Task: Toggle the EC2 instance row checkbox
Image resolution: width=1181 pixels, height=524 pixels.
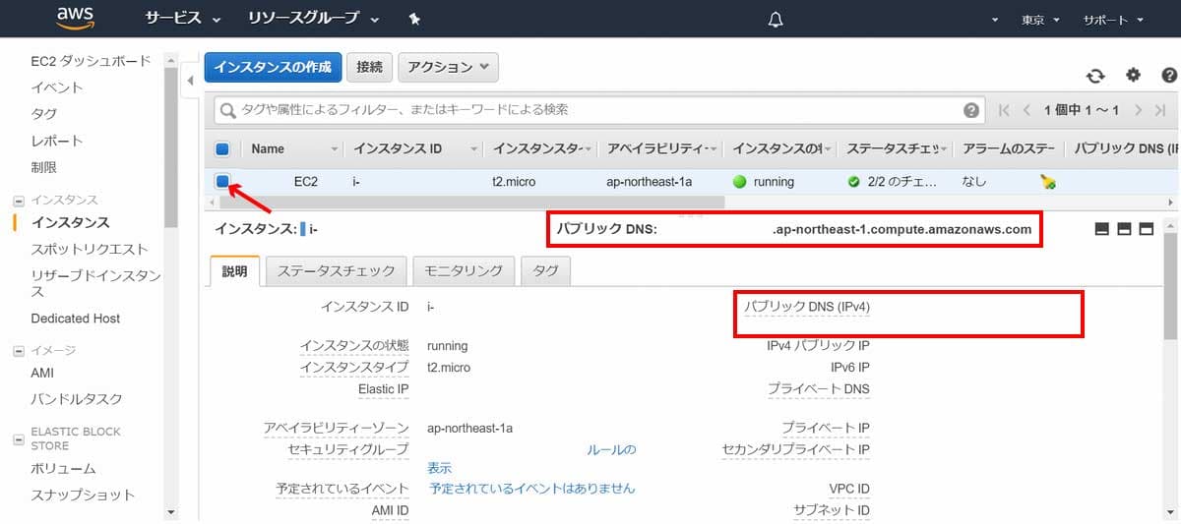Action: point(222,181)
